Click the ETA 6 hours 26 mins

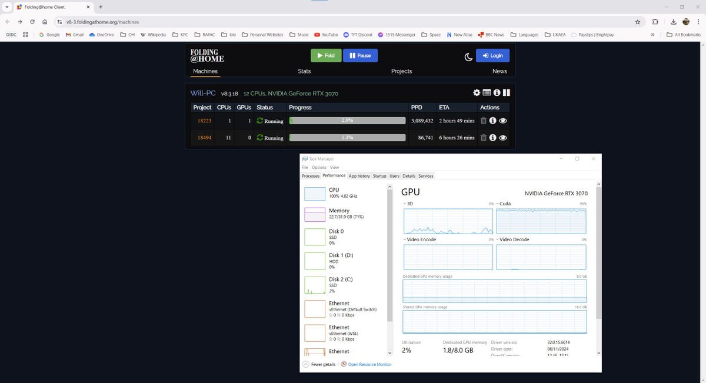tap(457, 138)
